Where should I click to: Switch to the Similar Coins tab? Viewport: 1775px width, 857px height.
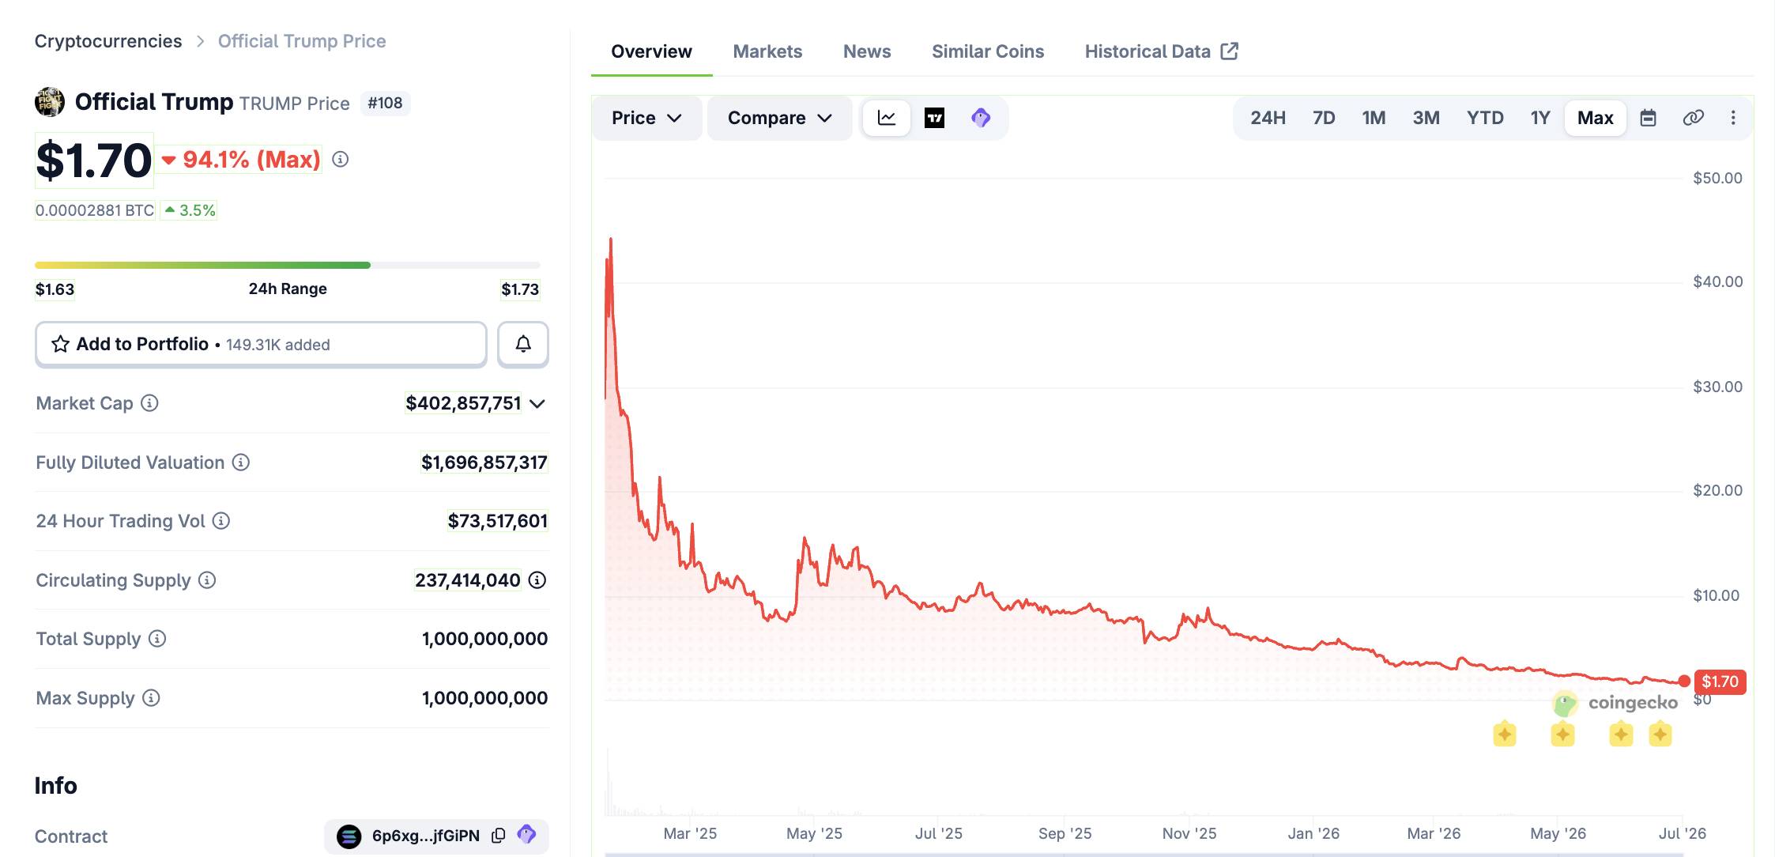coord(988,51)
